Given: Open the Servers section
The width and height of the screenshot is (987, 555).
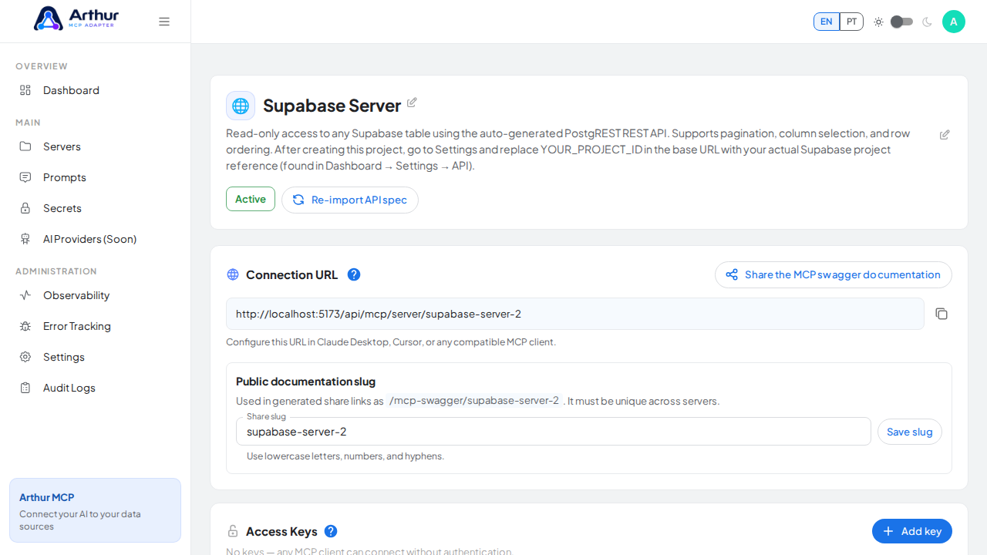Looking at the screenshot, I should (x=95, y=146).
